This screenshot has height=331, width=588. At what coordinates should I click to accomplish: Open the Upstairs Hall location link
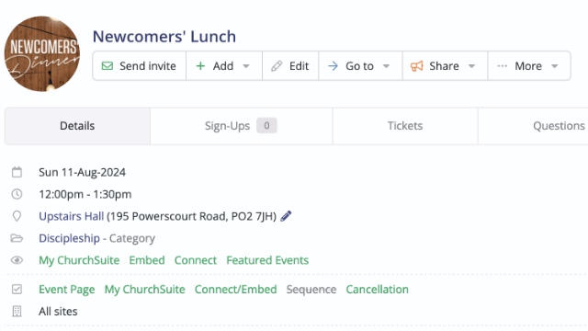point(72,216)
